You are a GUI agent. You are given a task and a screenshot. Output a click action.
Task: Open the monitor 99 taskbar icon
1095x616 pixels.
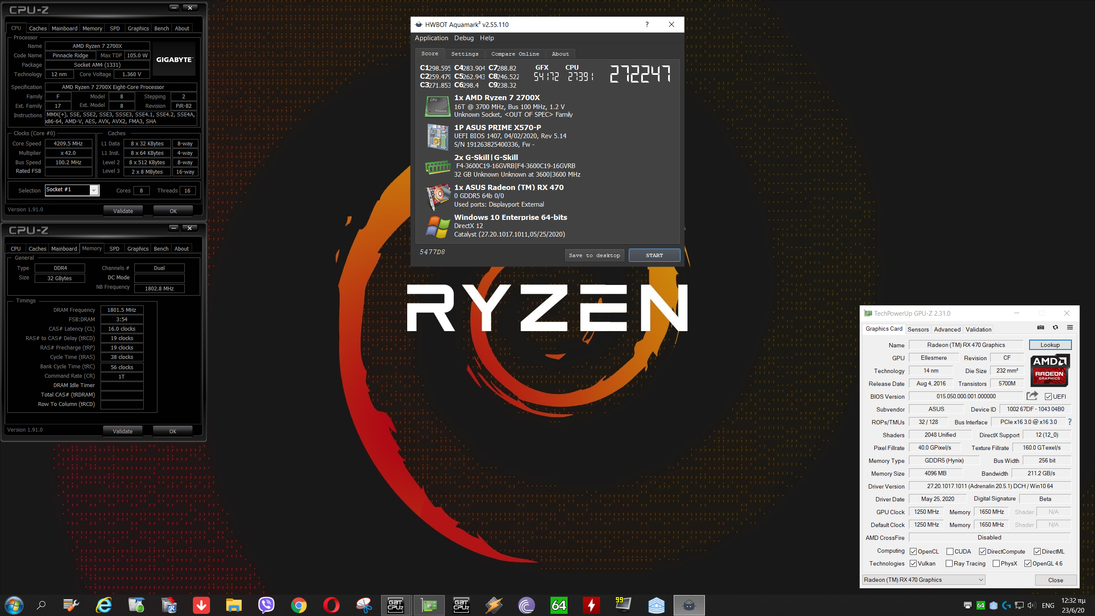click(x=623, y=605)
